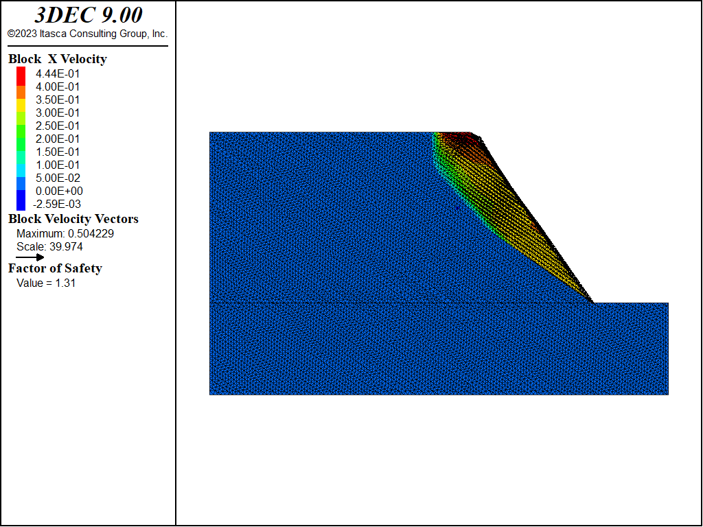Click the -2.59E-03 legend value
This screenshot has height=527, width=703.
56,204
